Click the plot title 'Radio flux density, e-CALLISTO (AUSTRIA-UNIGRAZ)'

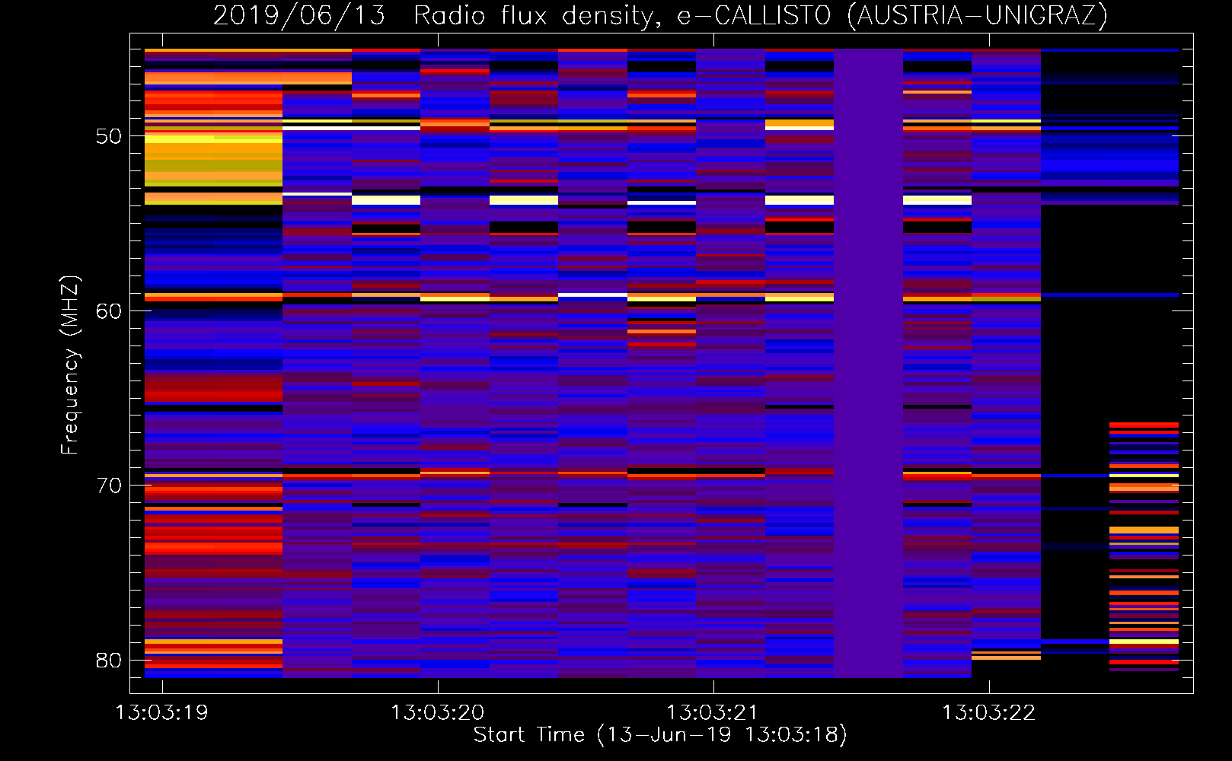point(761,15)
